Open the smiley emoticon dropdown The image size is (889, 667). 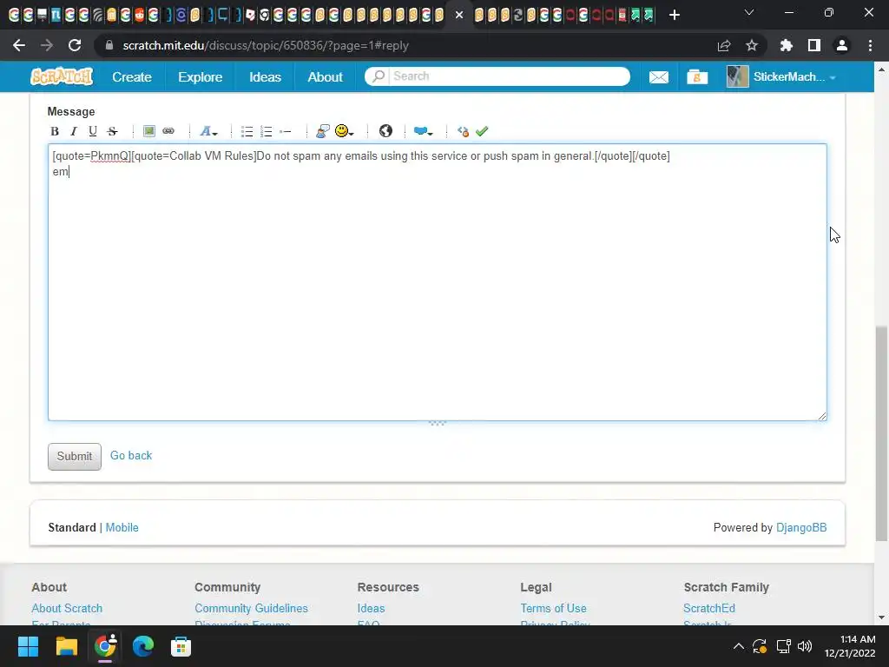[x=344, y=131]
